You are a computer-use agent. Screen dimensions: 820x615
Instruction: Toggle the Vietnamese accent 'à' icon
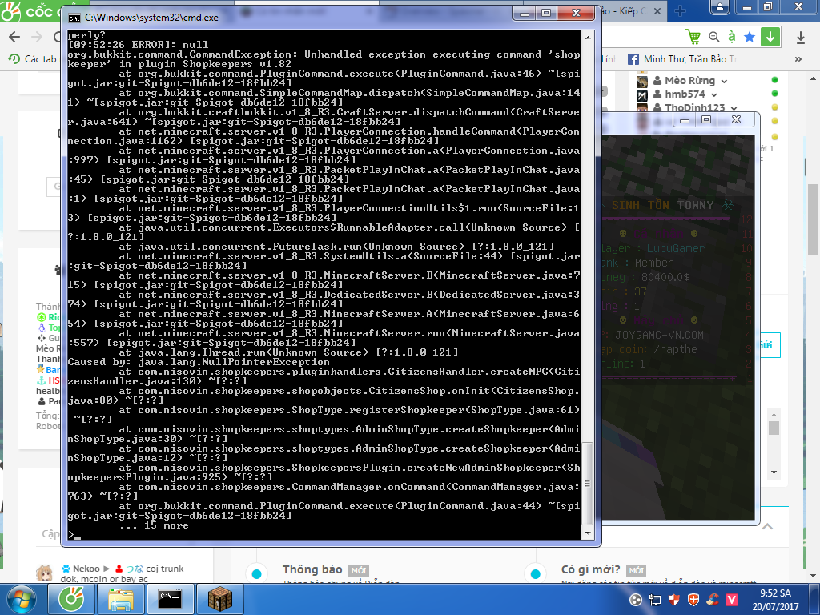pyautogui.click(x=732, y=37)
